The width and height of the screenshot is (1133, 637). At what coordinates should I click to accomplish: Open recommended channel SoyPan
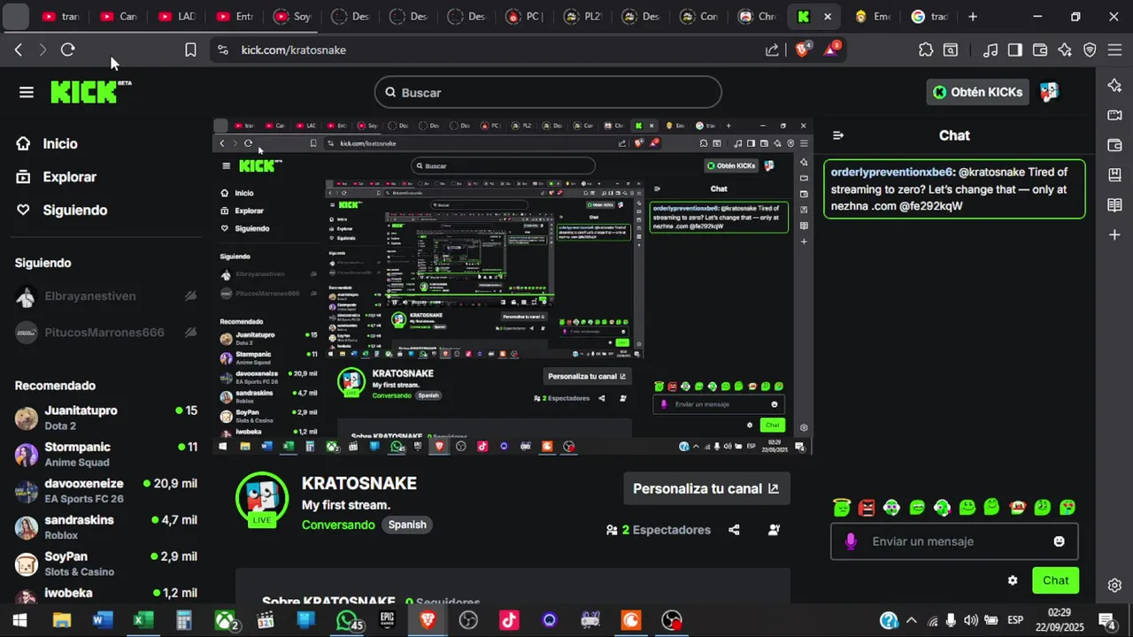(106, 564)
